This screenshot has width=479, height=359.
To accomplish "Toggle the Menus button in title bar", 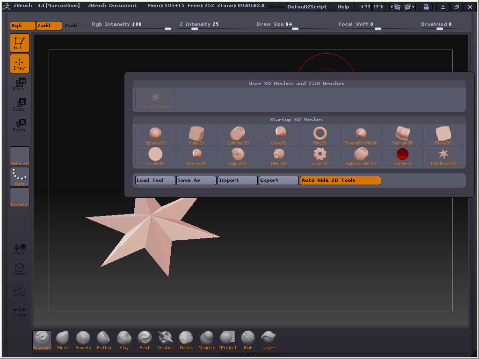I will click(x=276, y=7).
